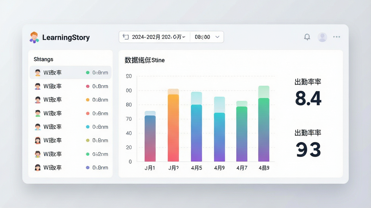Expand the chevron next to 08:00

[217, 37]
